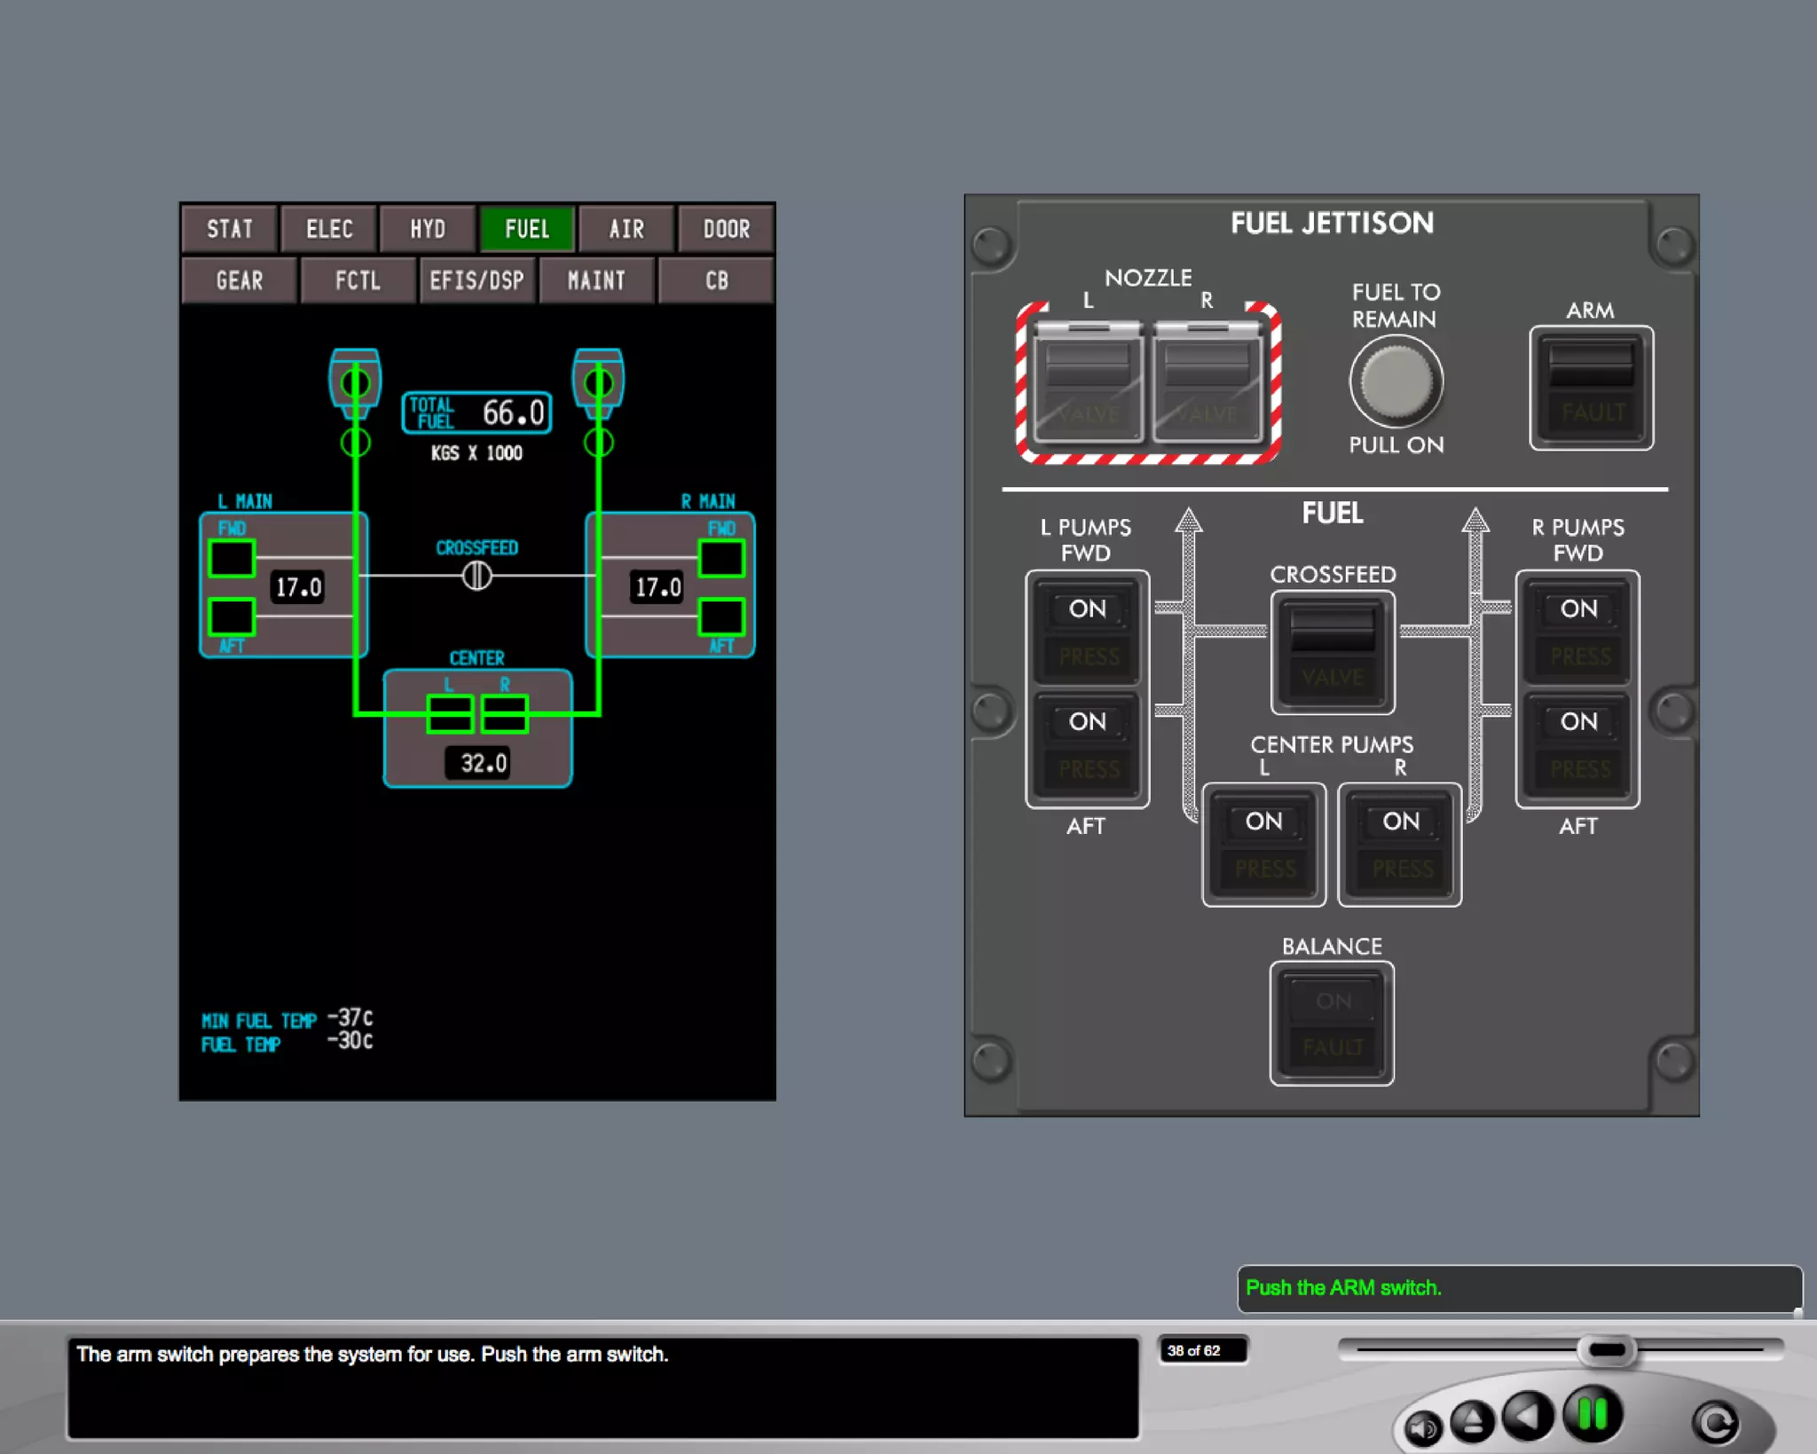Click the L MAIN FWD pump box
The width and height of the screenshot is (1817, 1454).
[232, 559]
